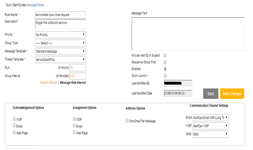Open the Message Template dropdown
This screenshot has height=150, width=253.
60,52
